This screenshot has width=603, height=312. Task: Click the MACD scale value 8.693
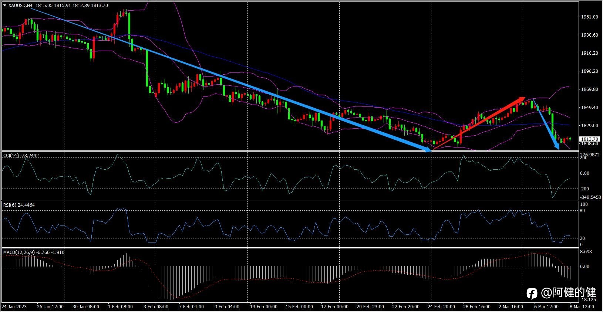click(x=586, y=252)
